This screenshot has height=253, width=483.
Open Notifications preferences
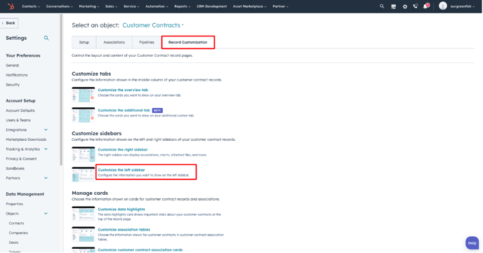(x=17, y=75)
